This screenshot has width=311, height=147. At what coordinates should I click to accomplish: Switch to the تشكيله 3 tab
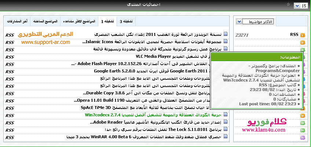click(126, 21)
